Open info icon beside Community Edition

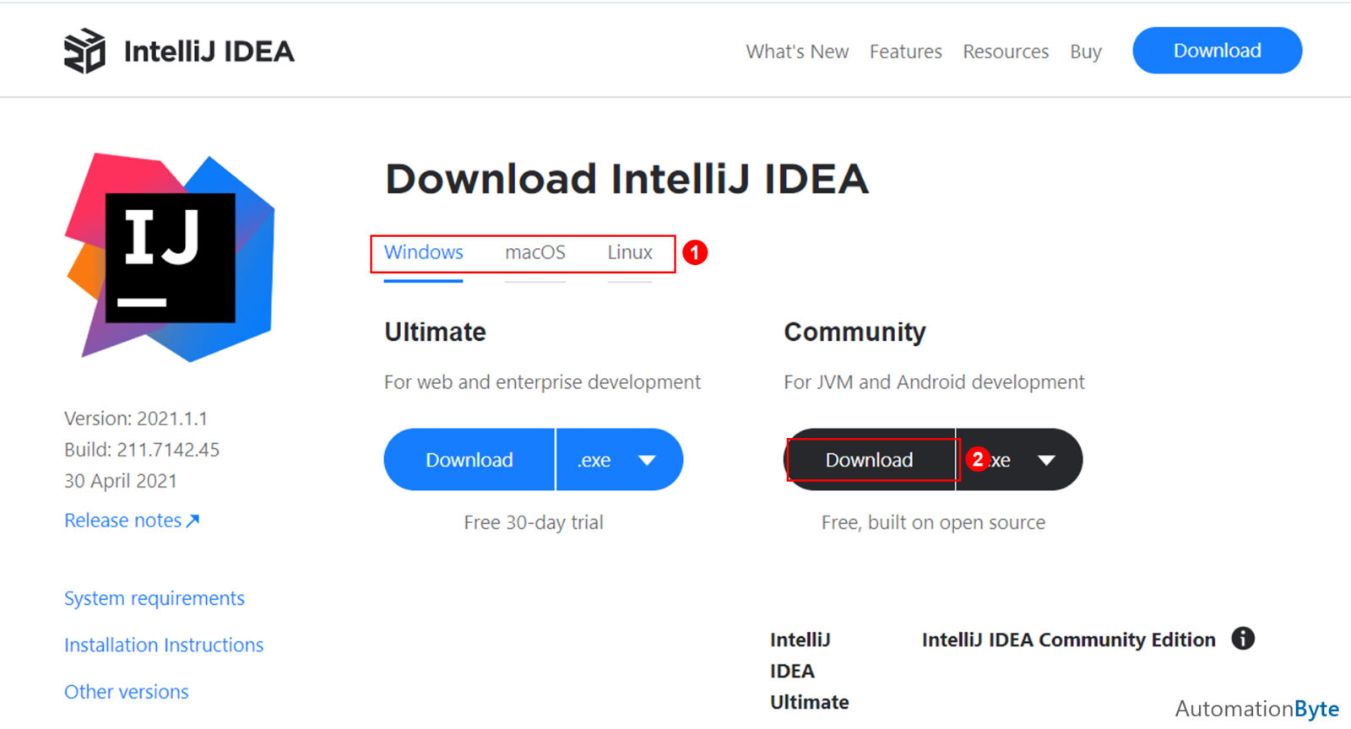(x=1243, y=639)
